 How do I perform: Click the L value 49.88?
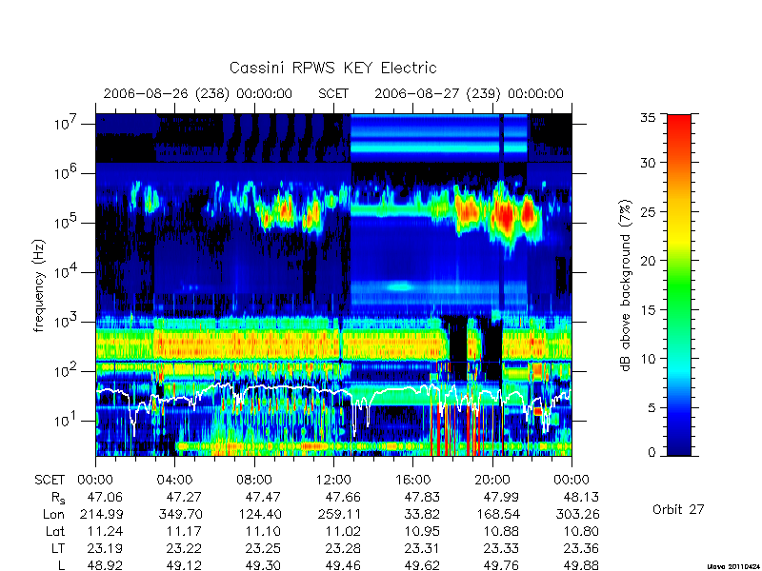tap(581, 565)
